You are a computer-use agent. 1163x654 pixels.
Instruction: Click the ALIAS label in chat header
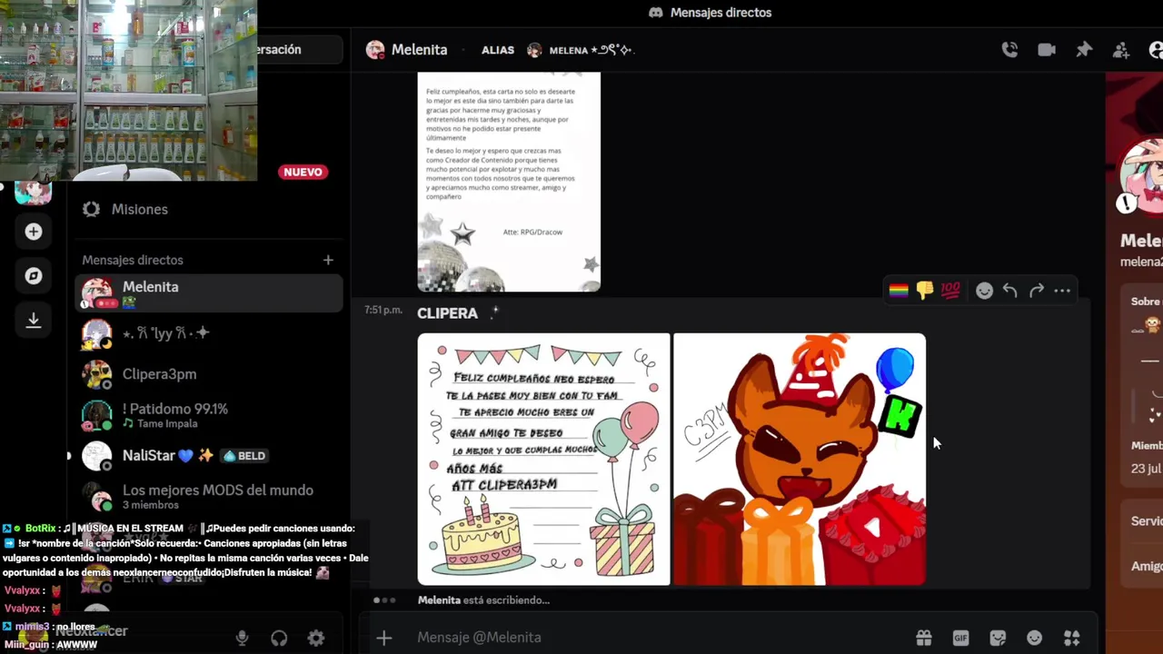click(x=498, y=50)
